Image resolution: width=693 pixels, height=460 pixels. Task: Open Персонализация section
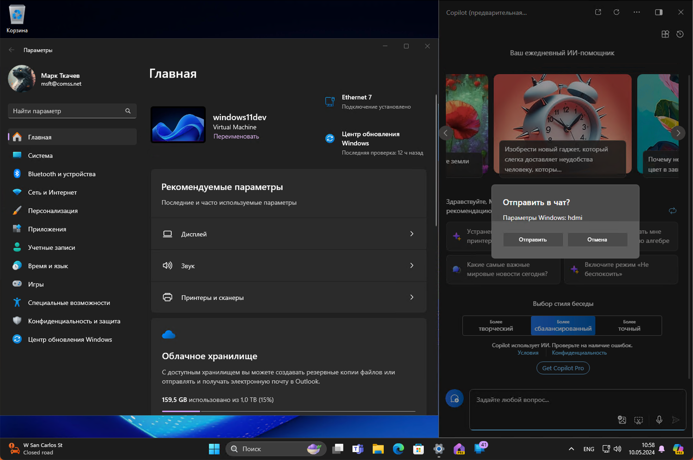[x=73, y=211]
